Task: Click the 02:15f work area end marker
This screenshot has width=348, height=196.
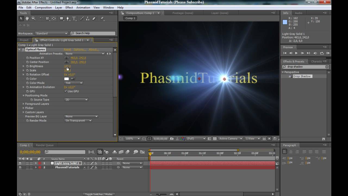Action: (238, 150)
